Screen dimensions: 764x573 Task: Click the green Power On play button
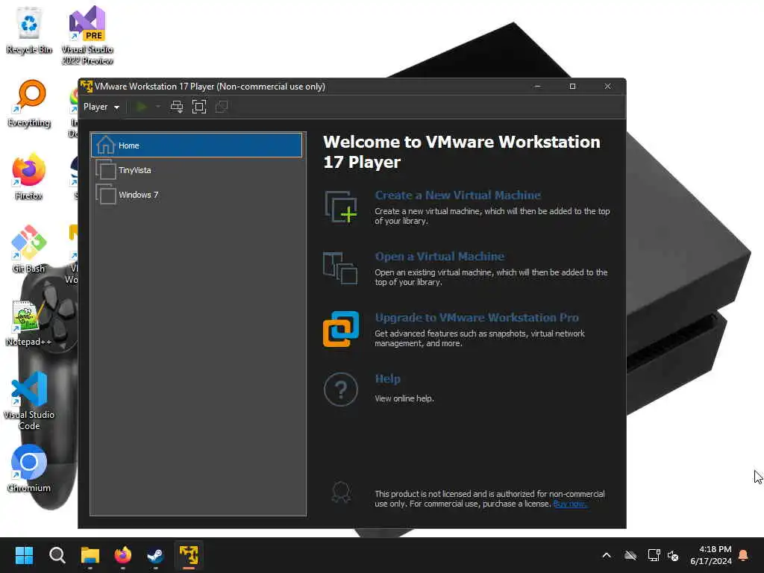tap(142, 107)
